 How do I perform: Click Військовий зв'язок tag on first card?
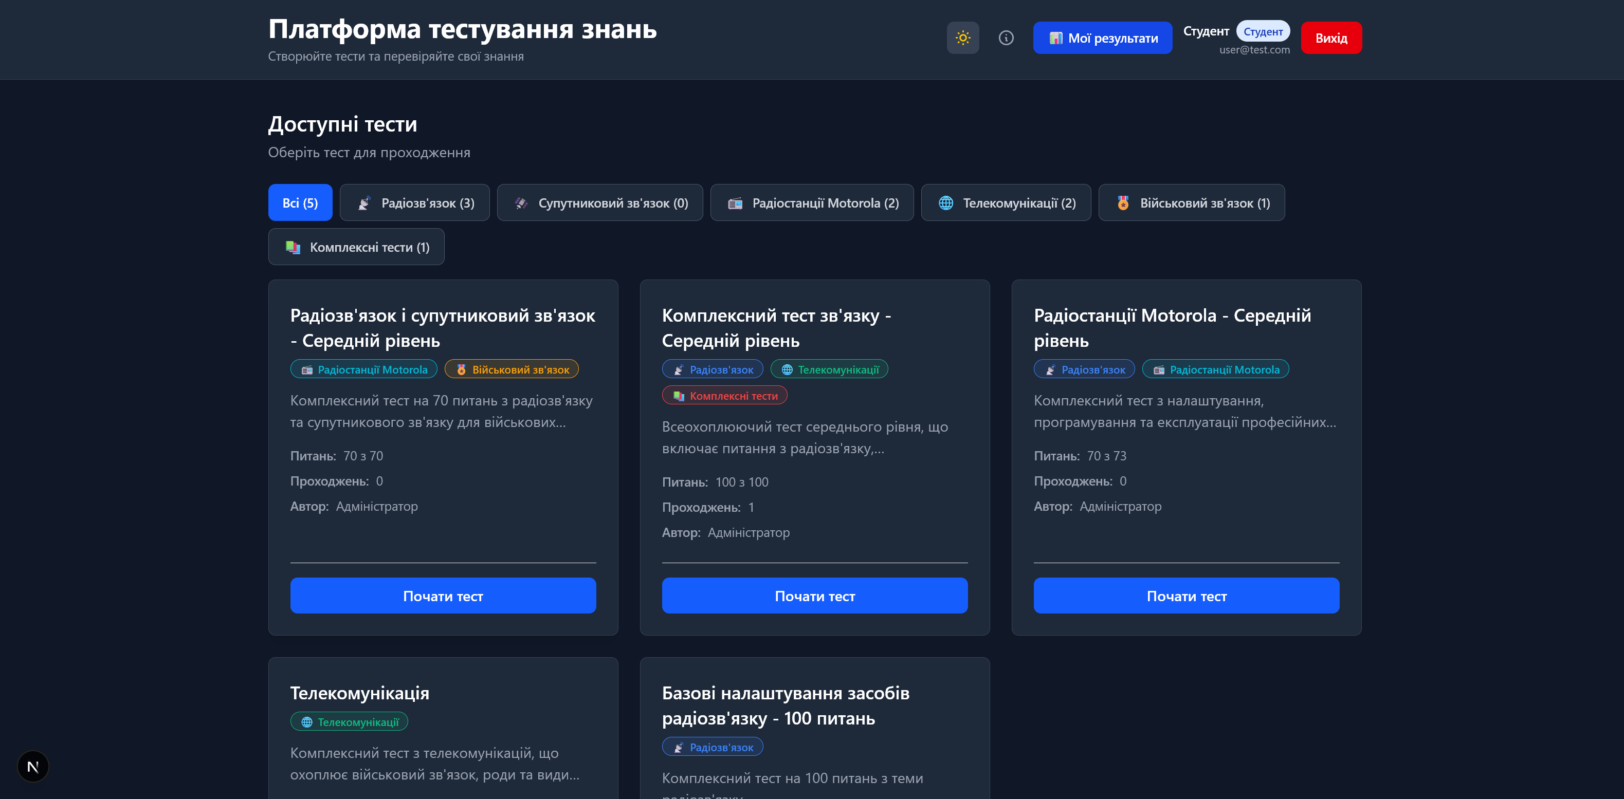click(512, 369)
